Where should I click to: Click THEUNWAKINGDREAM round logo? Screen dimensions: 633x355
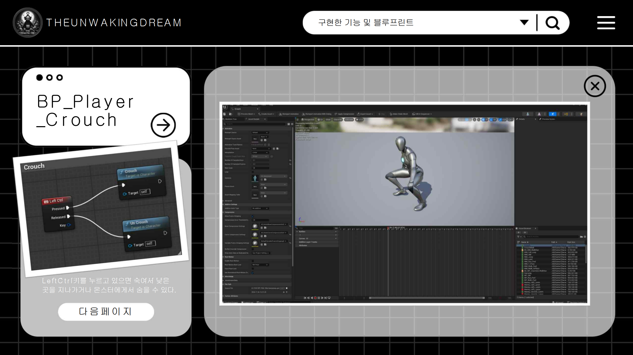[28, 22]
